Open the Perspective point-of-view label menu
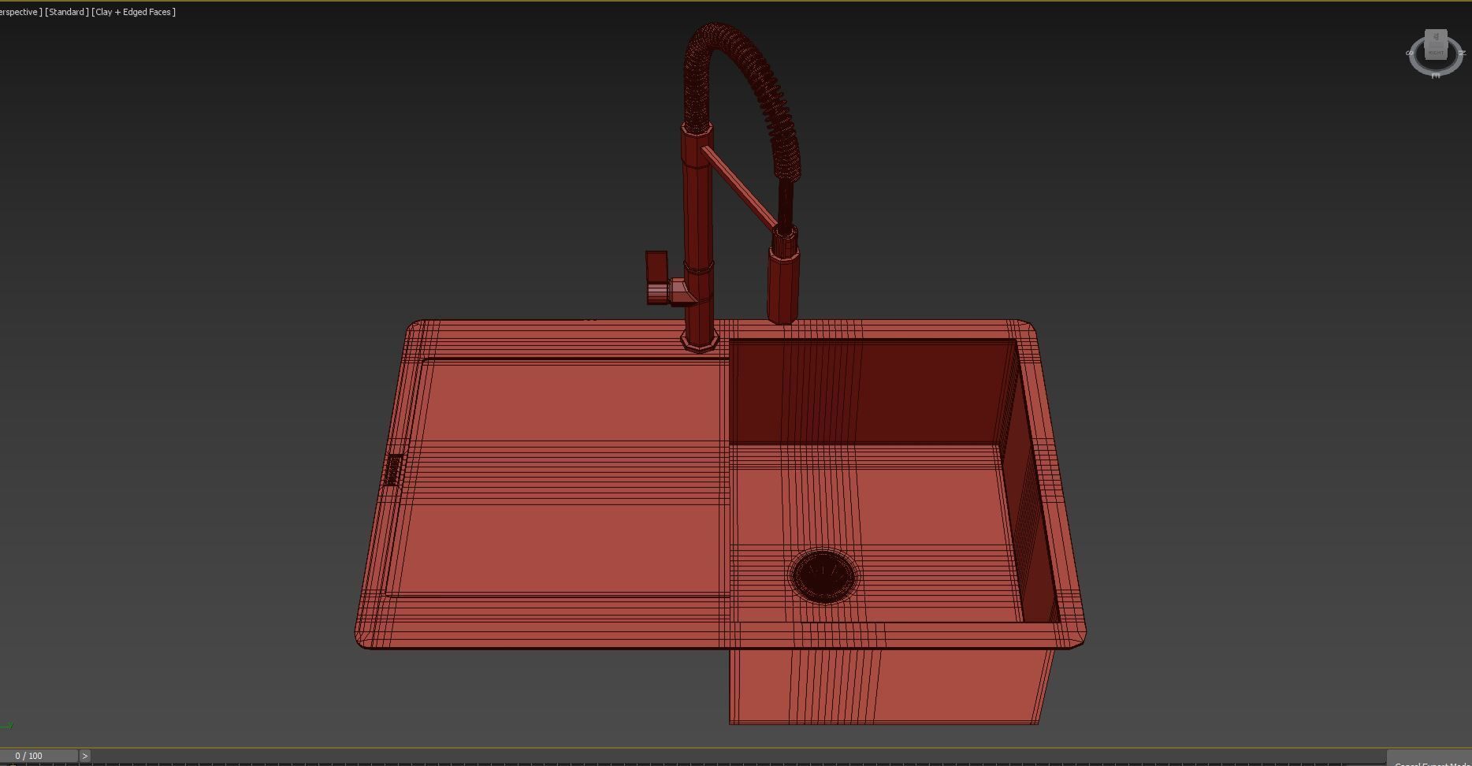Screen dimensions: 1472x766 click(20, 12)
